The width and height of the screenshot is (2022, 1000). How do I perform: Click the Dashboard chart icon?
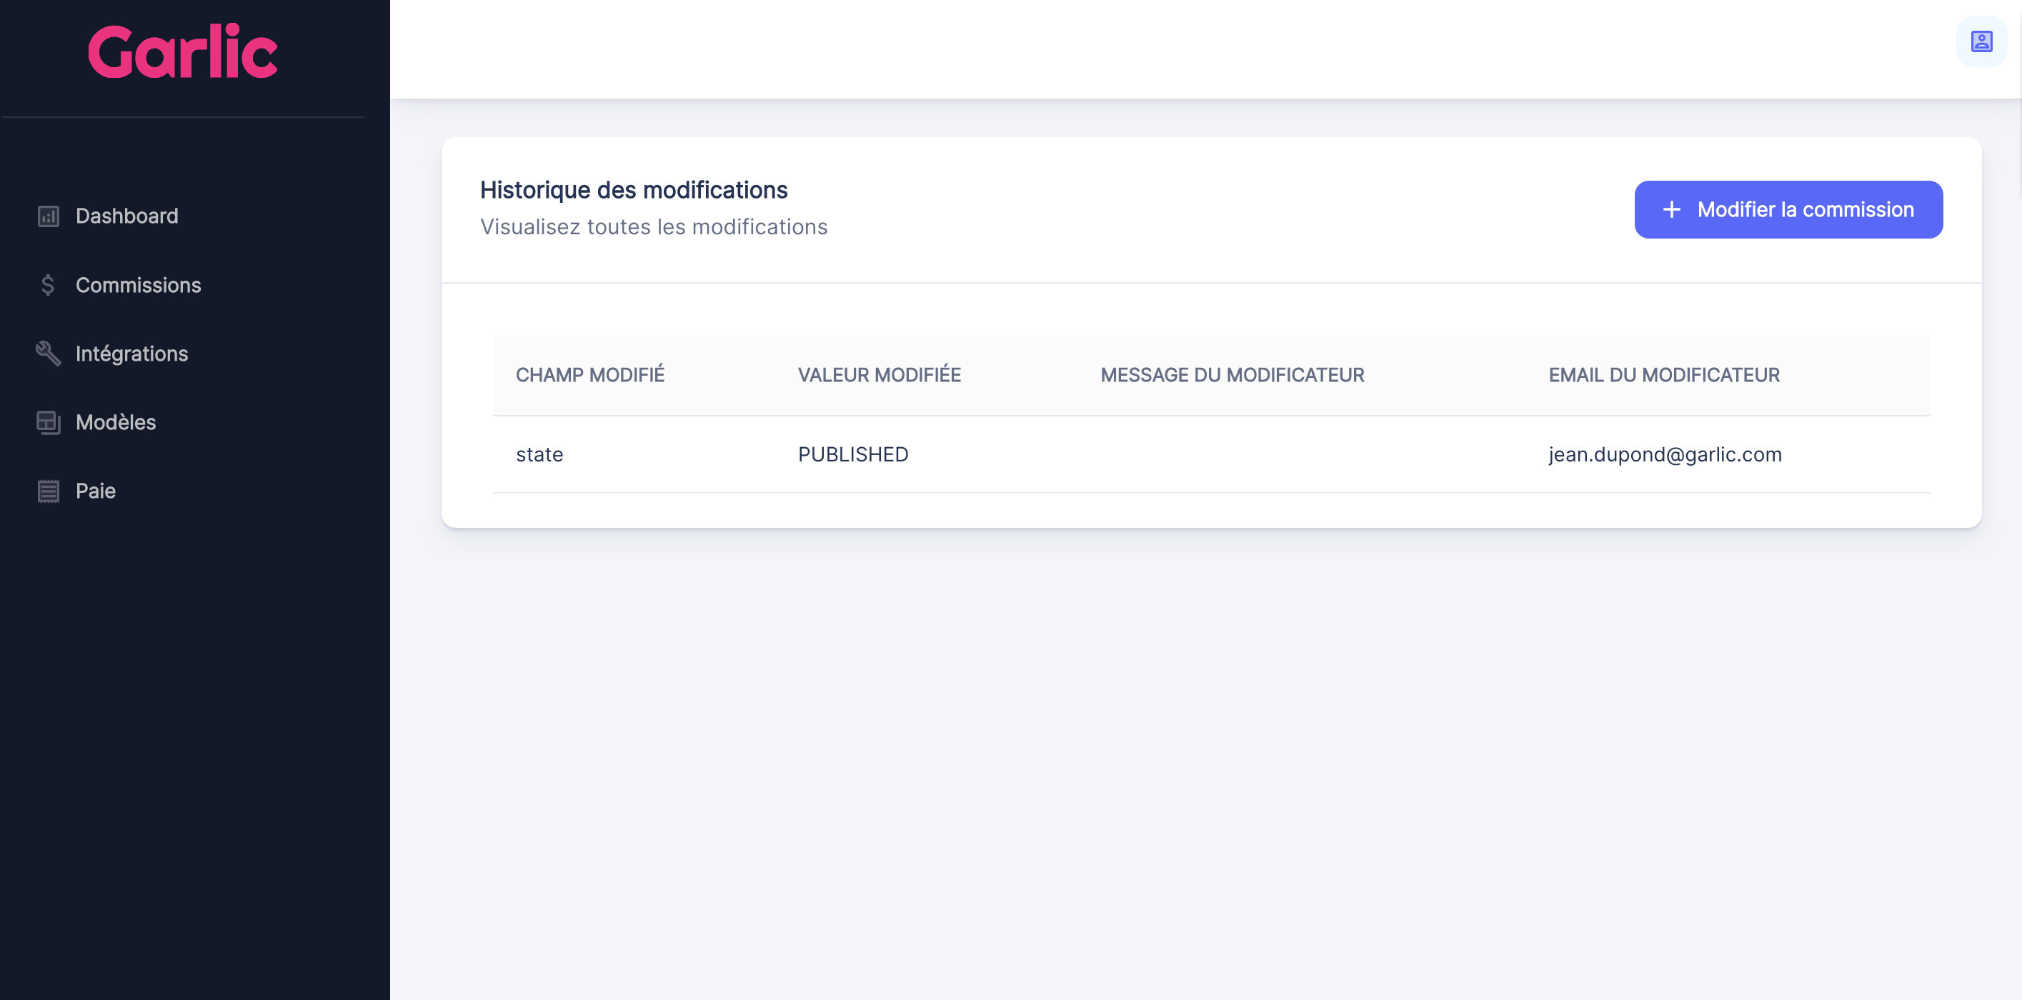pyautogui.click(x=48, y=216)
